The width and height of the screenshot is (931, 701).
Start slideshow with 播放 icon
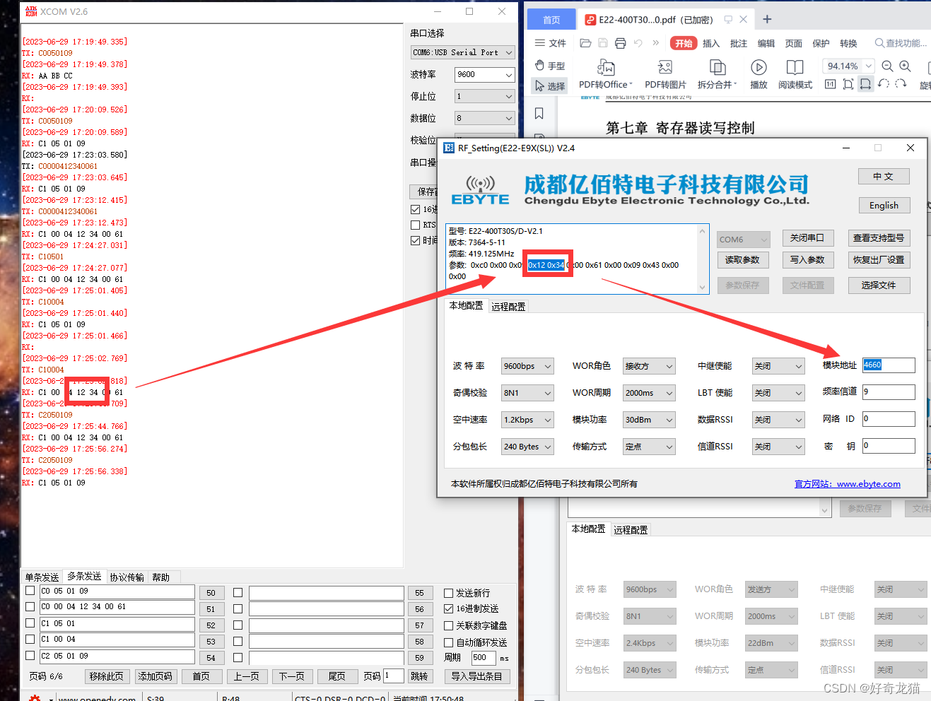759,75
